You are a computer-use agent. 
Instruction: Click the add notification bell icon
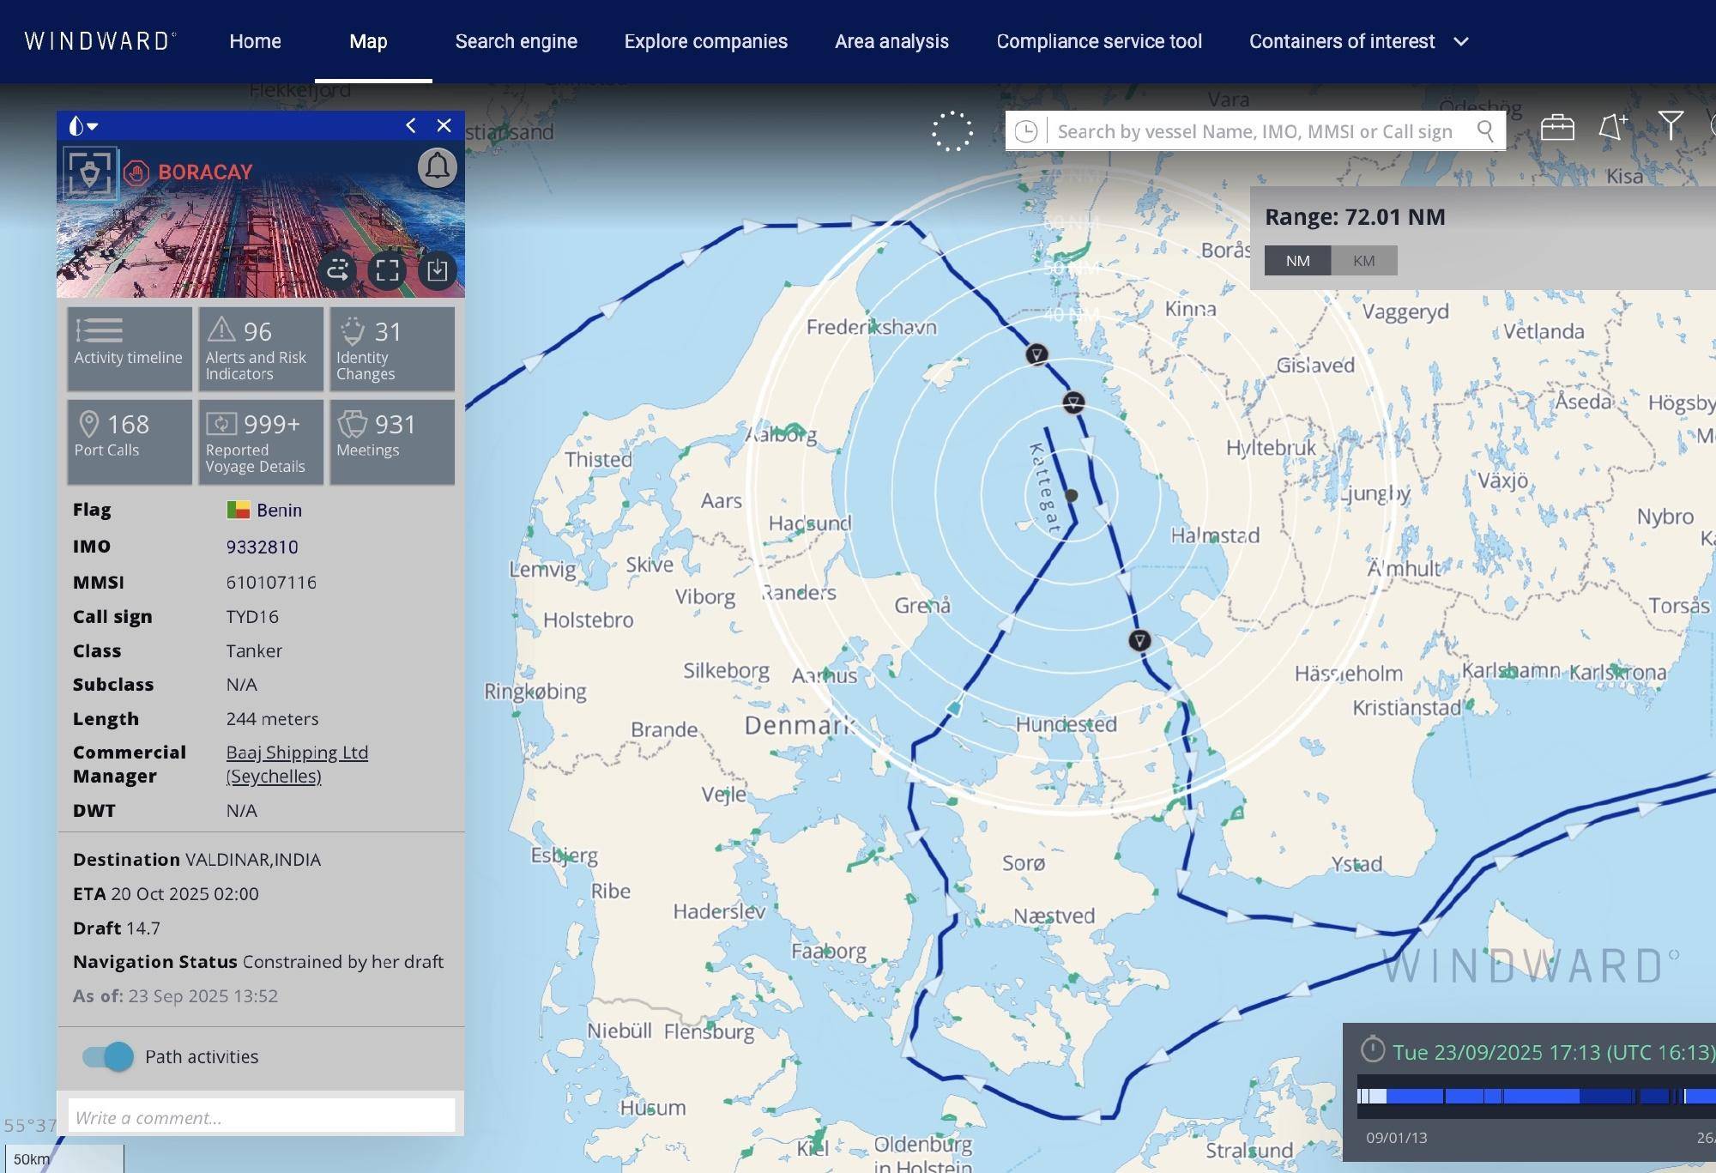pyautogui.click(x=1612, y=128)
